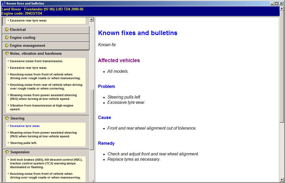Maximize the Known fixes and bulletins window
Screen dimensions: 285x183
[x=276, y=3]
